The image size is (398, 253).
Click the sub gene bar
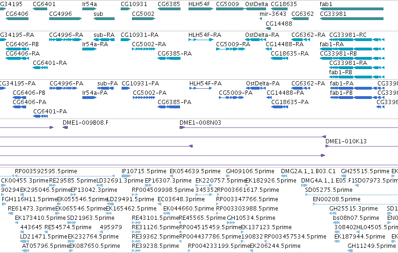tap(104, 19)
